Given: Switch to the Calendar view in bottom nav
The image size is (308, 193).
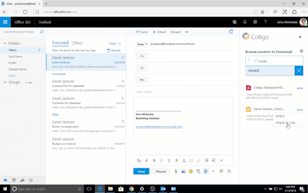Looking at the screenshot, I should click(x=14, y=180).
